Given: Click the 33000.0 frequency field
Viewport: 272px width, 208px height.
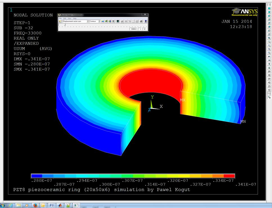Looking at the screenshot, I should point(133,29).
